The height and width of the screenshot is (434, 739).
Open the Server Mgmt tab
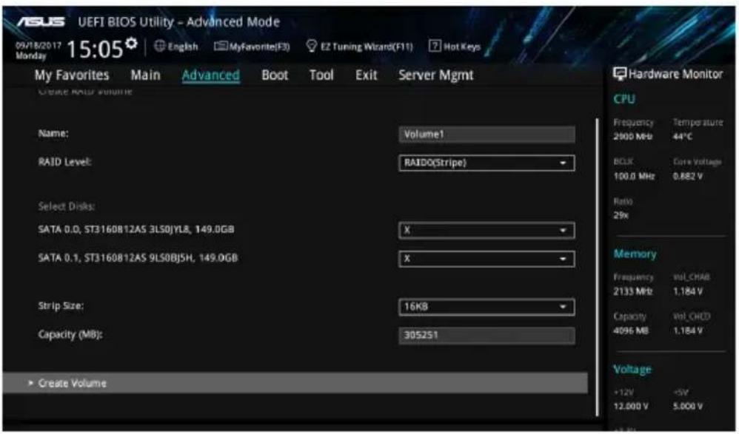(436, 75)
